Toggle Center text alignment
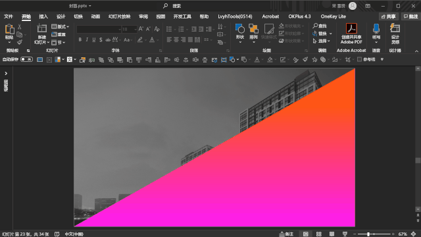 [176, 39]
